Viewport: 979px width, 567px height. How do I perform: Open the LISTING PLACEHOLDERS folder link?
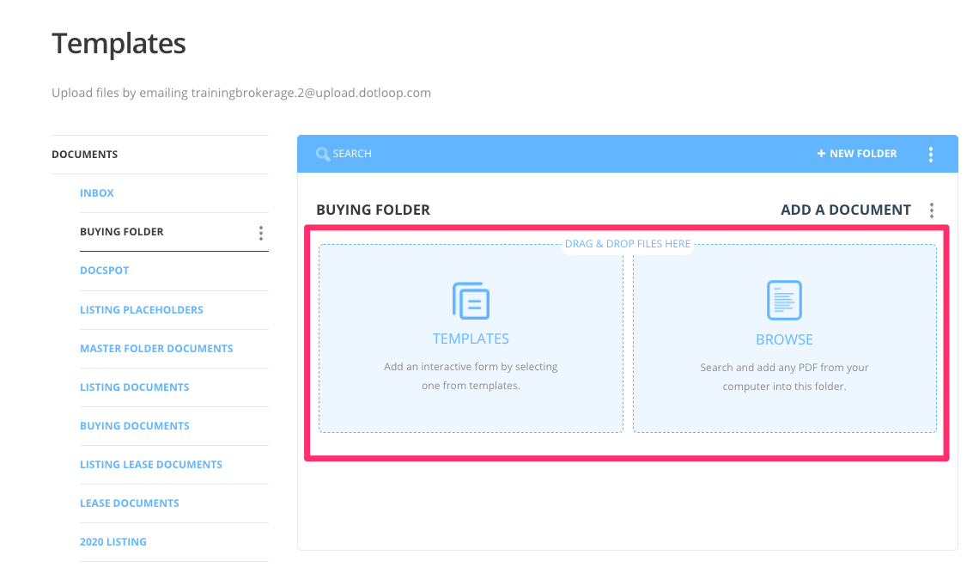pyautogui.click(x=142, y=309)
